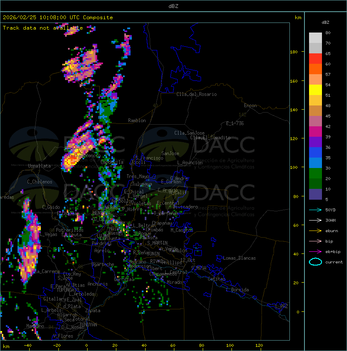
Task: Click the 'E_1-736' map label
Action: [x=235, y=123]
